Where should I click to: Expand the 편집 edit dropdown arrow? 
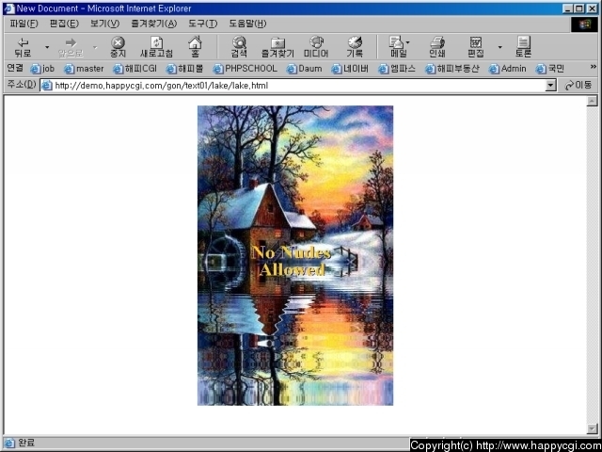[499, 47]
